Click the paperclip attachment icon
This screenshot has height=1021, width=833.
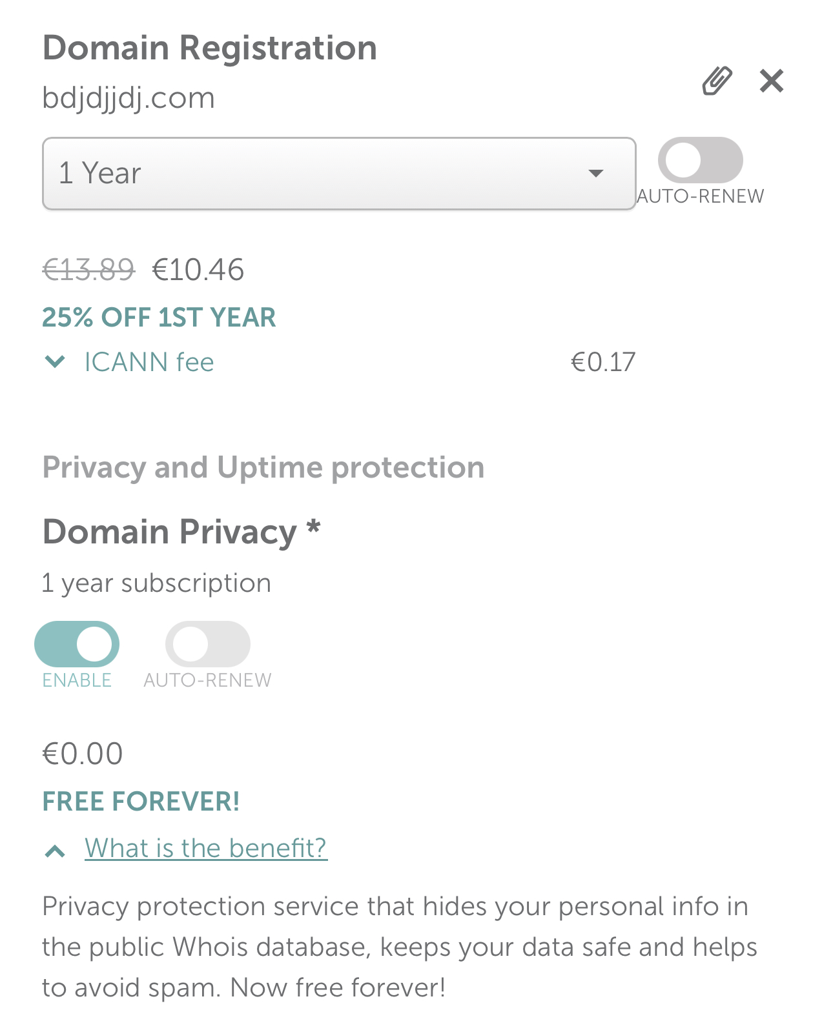pyautogui.click(x=717, y=81)
